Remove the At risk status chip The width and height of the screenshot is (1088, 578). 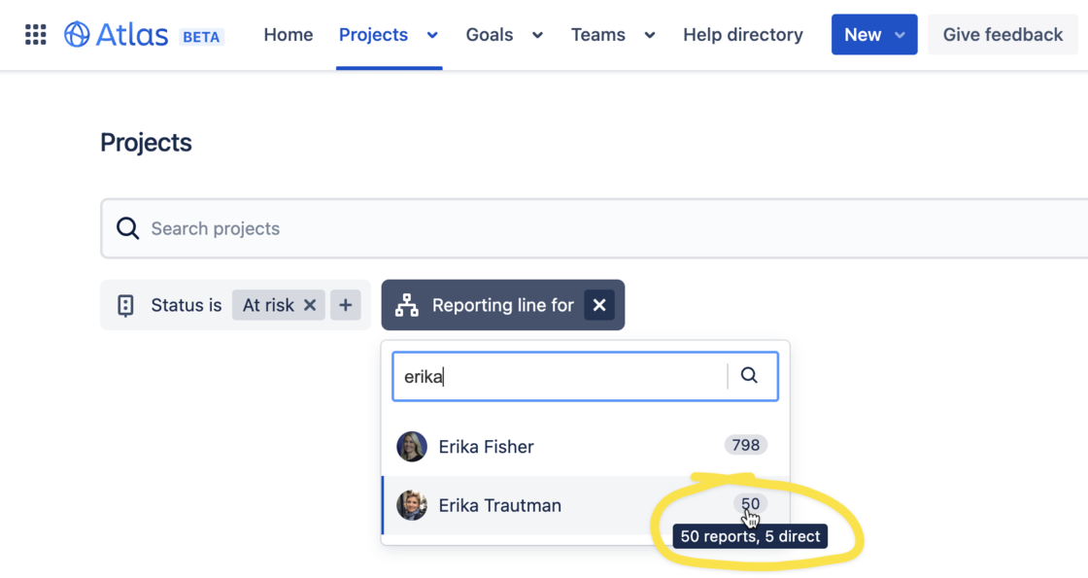click(x=310, y=305)
